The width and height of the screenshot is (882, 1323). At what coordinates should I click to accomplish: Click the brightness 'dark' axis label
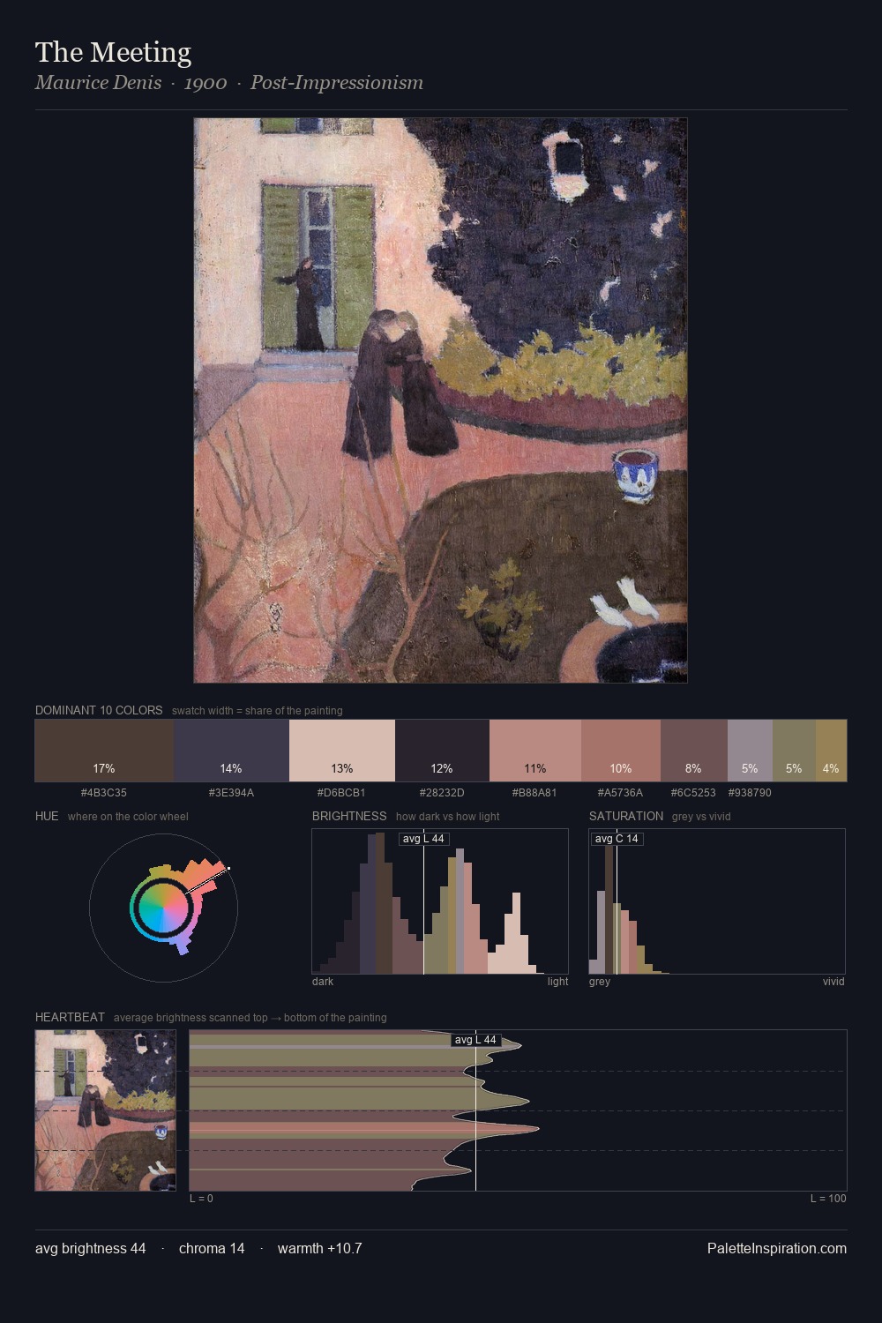coord(323,982)
